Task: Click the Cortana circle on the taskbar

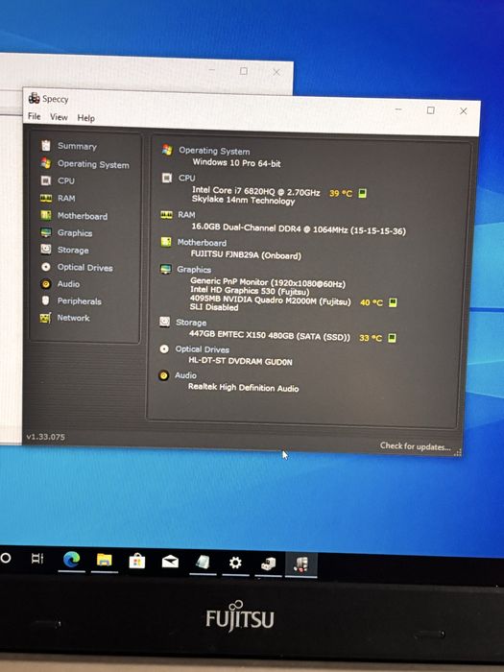Action: coord(6,558)
